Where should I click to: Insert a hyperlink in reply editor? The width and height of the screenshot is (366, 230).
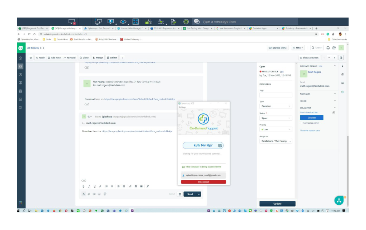130,186
